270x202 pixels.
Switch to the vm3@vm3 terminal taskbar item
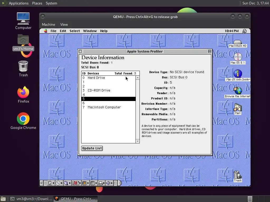pyautogui.click(x=31, y=199)
